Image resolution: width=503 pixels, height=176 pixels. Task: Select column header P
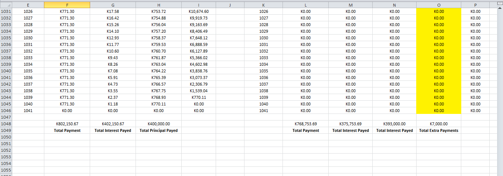click(x=475, y=5)
